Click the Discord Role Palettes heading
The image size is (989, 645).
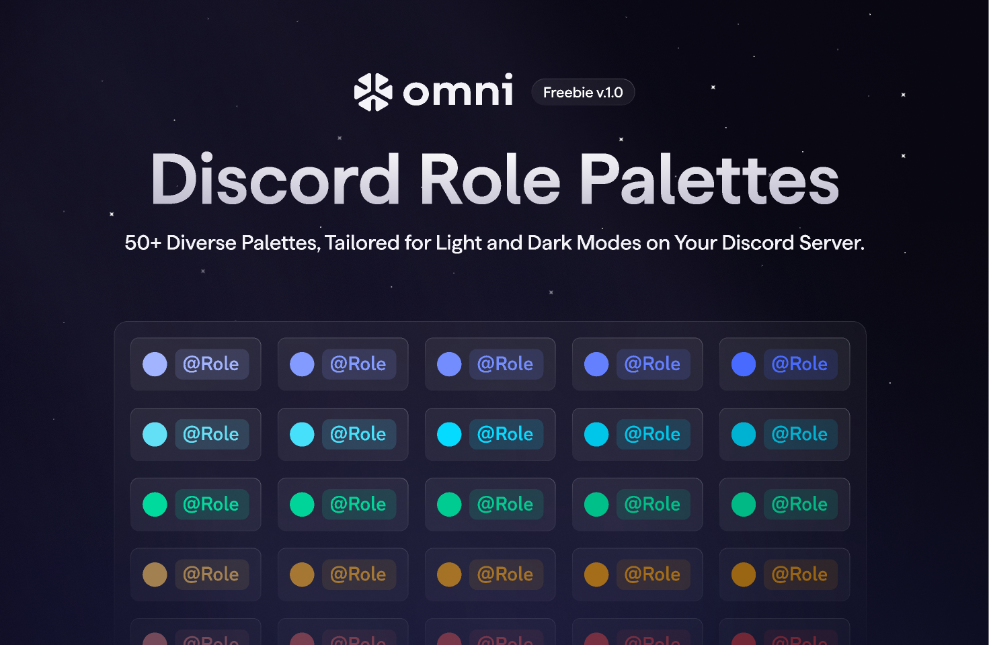tap(495, 179)
